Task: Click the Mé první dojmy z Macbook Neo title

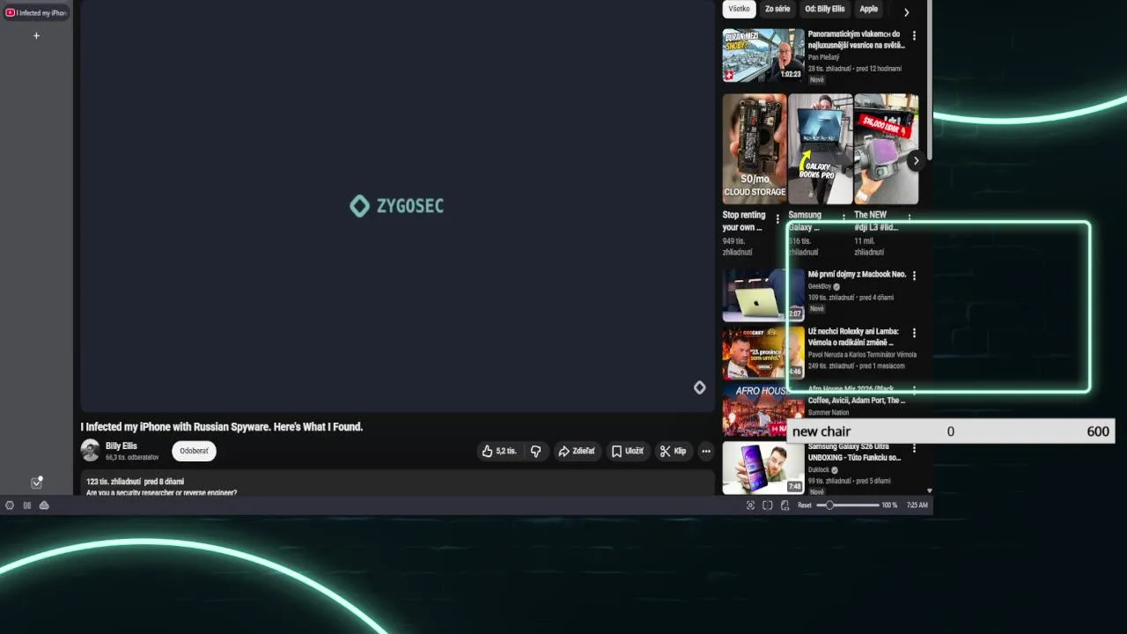Action: pyautogui.click(x=857, y=275)
